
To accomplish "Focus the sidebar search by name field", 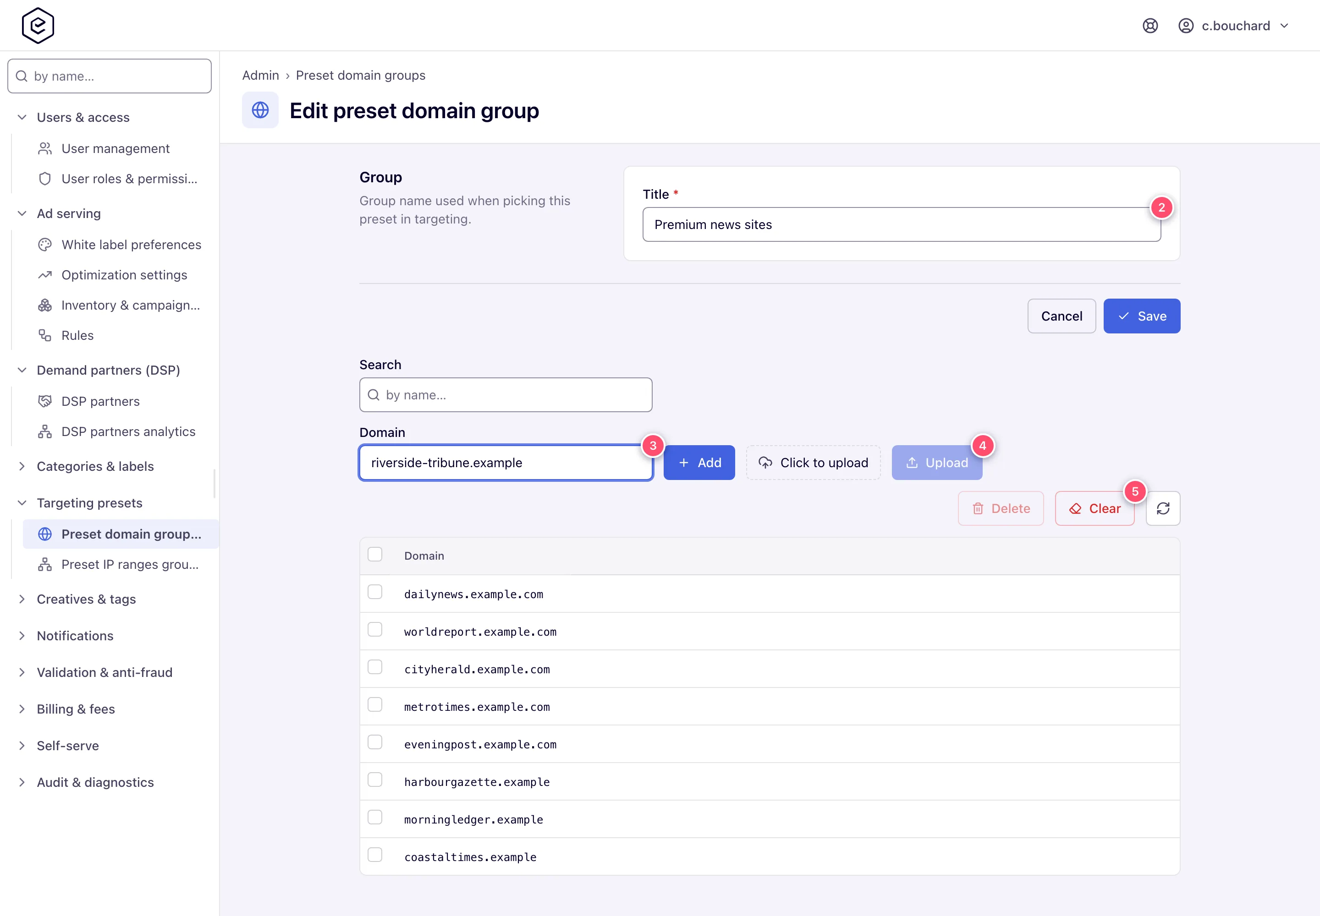I will 109,76.
